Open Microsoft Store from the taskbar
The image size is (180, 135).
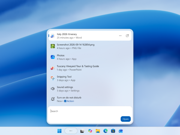pos(113,131)
